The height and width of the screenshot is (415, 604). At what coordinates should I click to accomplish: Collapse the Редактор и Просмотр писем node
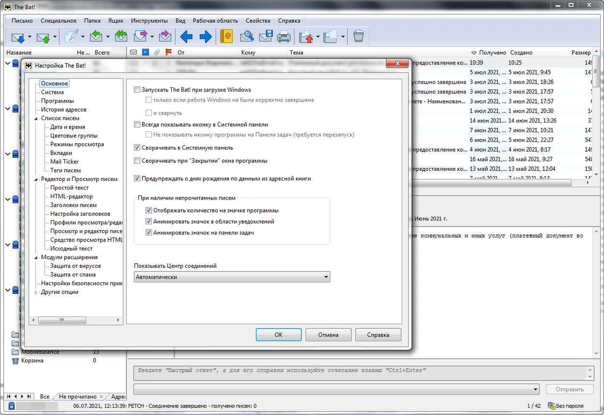pos(36,179)
